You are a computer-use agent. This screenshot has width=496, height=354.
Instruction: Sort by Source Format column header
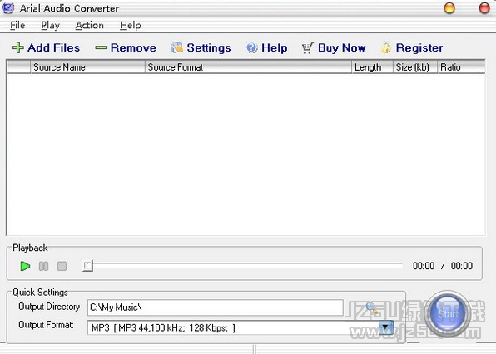(x=248, y=67)
